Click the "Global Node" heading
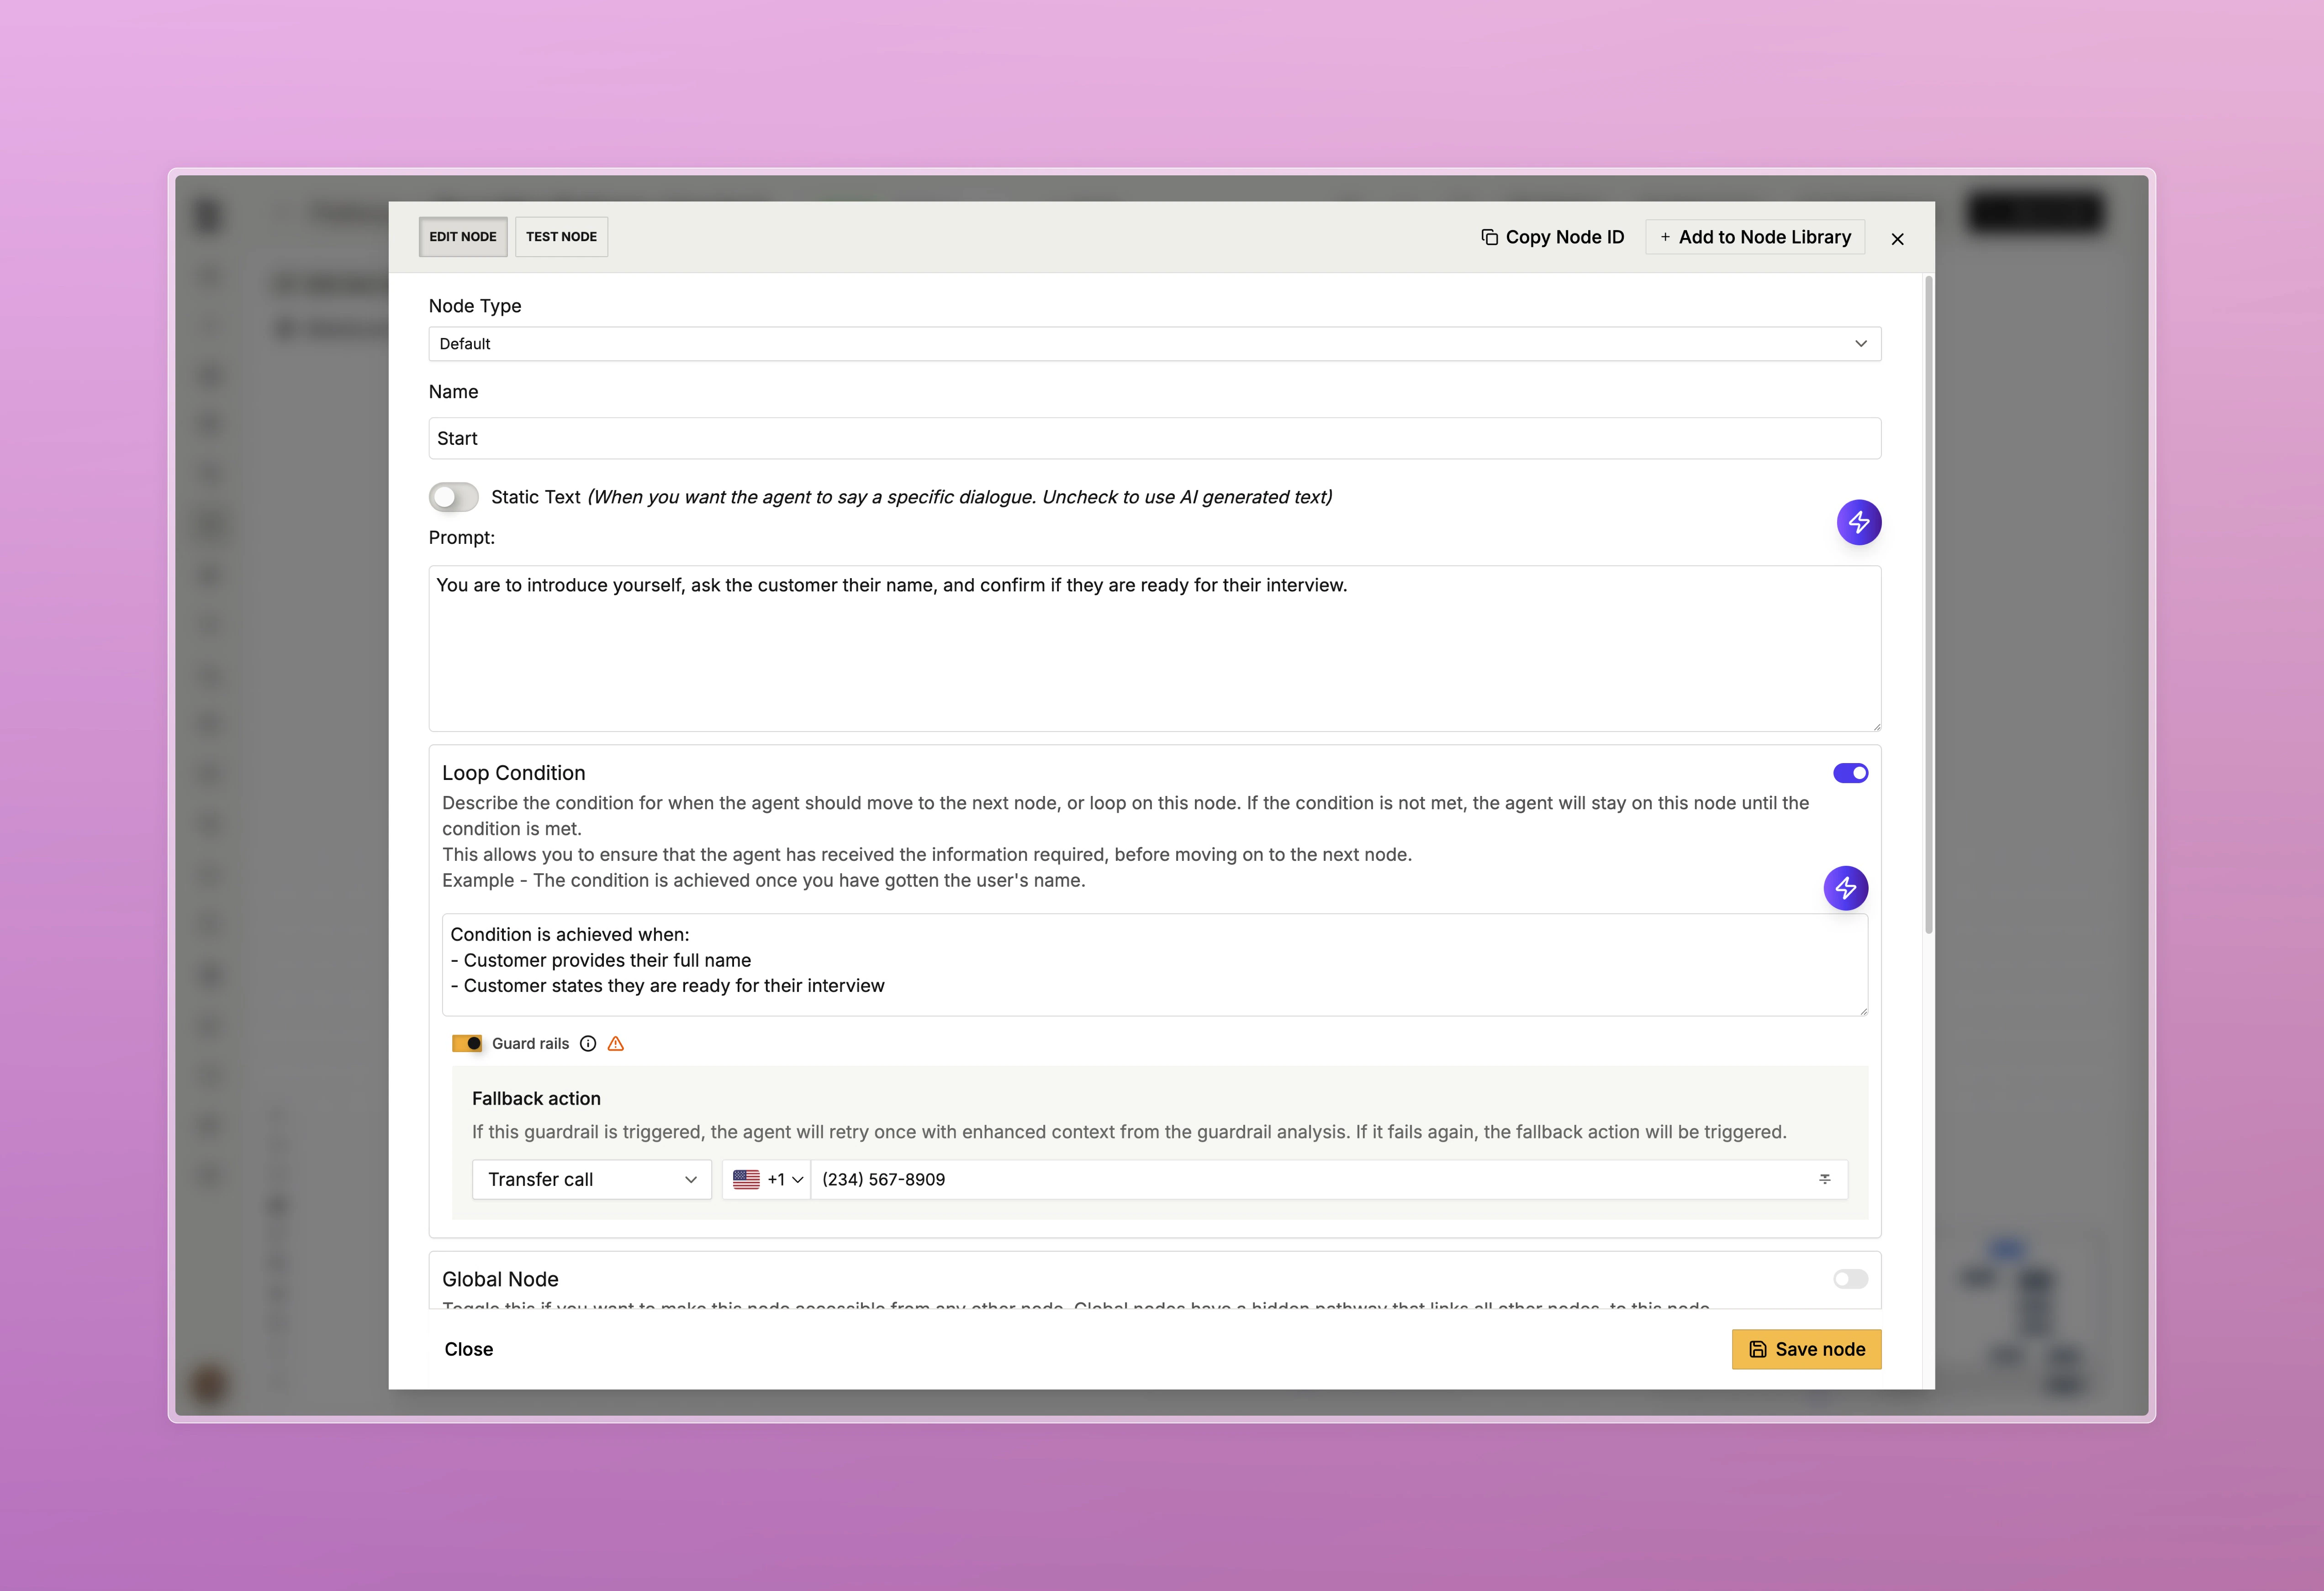2324x1591 pixels. pyautogui.click(x=500, y=1279)
